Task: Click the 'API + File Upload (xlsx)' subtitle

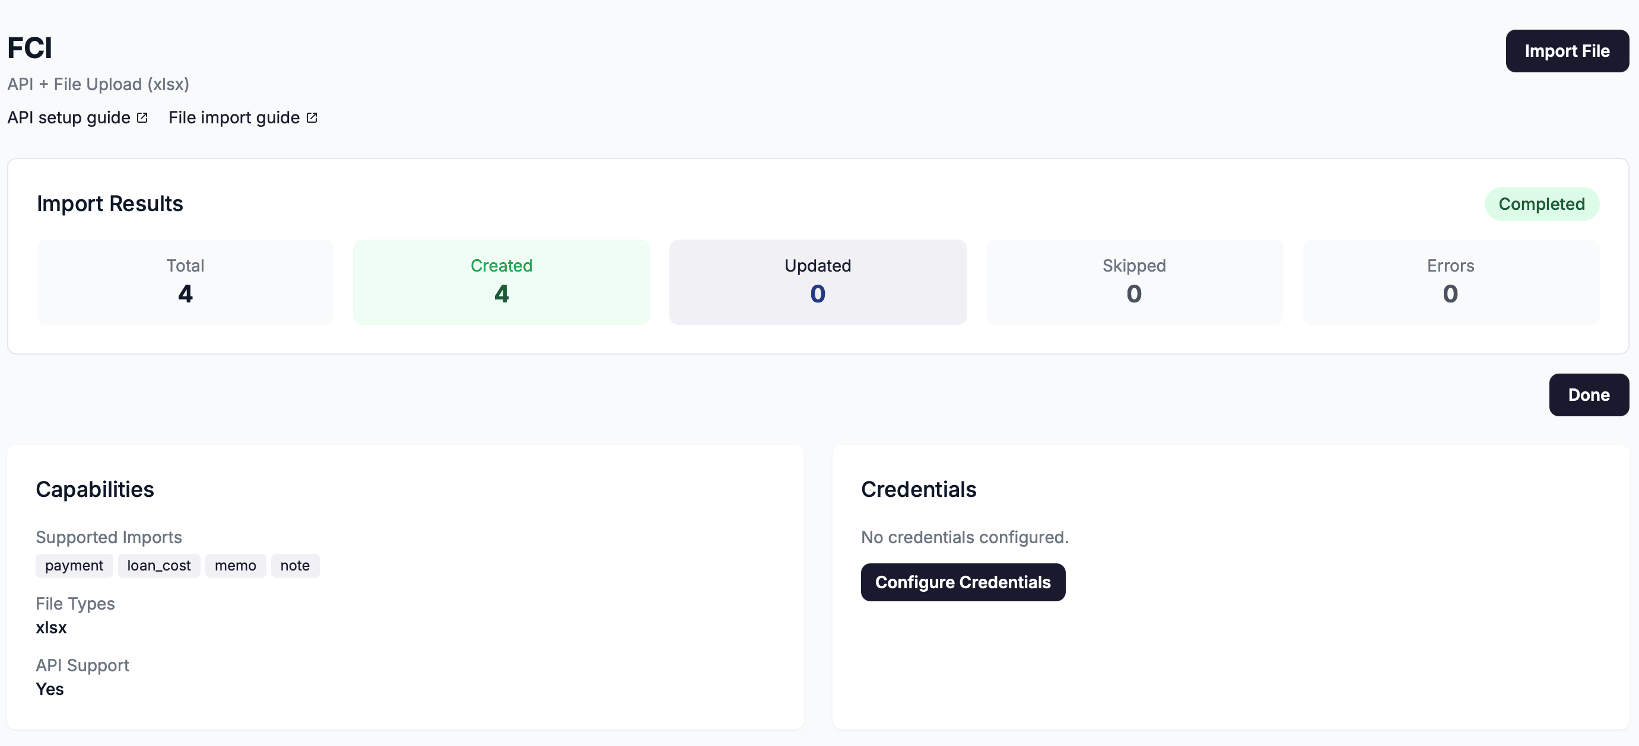Action: click(98, 85)
